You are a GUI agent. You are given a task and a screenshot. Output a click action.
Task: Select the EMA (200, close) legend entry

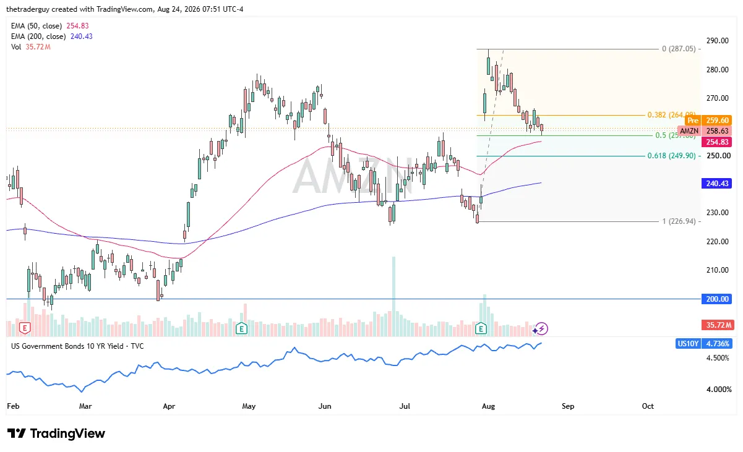tap(52, 36)
